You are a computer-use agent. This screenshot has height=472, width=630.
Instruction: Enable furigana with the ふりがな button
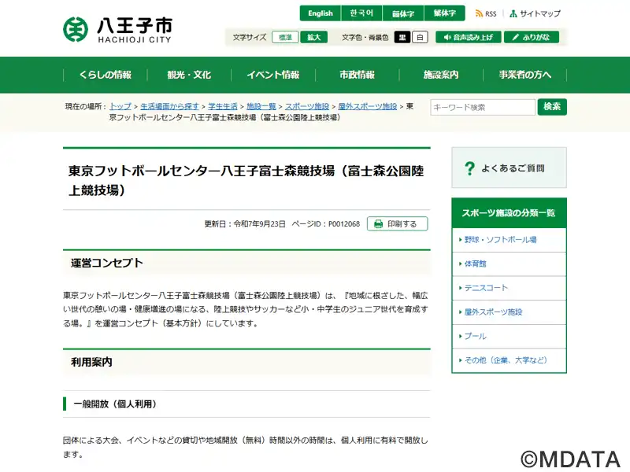point(532,37)
